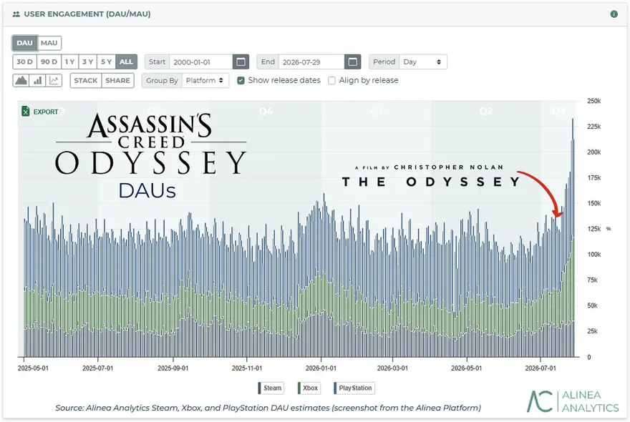630x422 pixels.
Task: Click the 150k axis value
Action: 593,203
